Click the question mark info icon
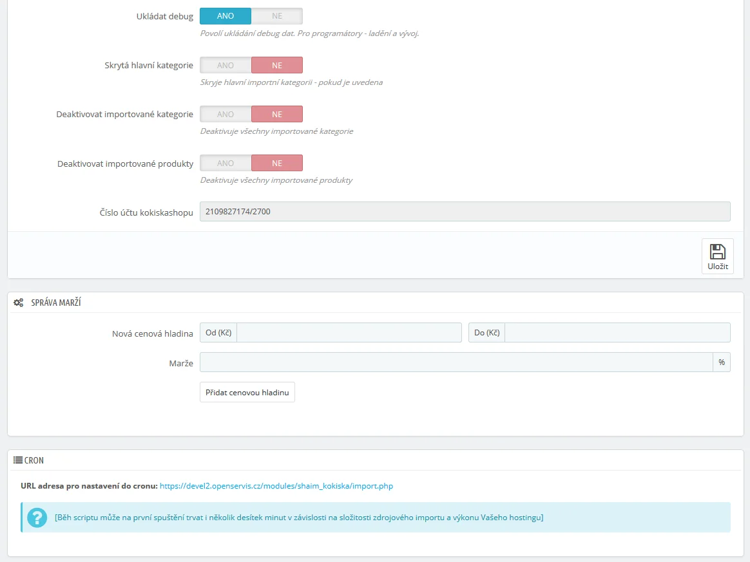The image size is (750, 562). [x=37, y=518]
